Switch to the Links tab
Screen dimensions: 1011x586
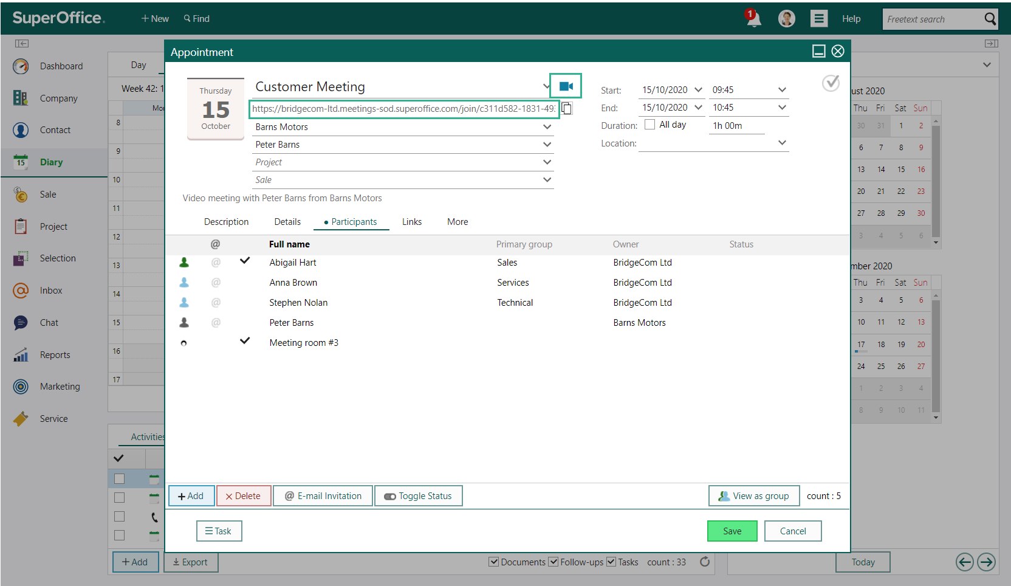coord(412,222)
